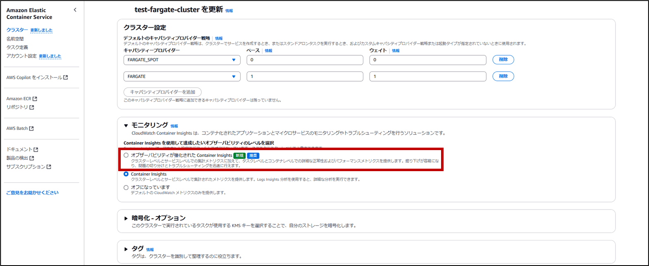Click the base field for FARGATE_SPOT
This screenshot has height=266, width=649.
pyautogui.click(x=305, y=60)
